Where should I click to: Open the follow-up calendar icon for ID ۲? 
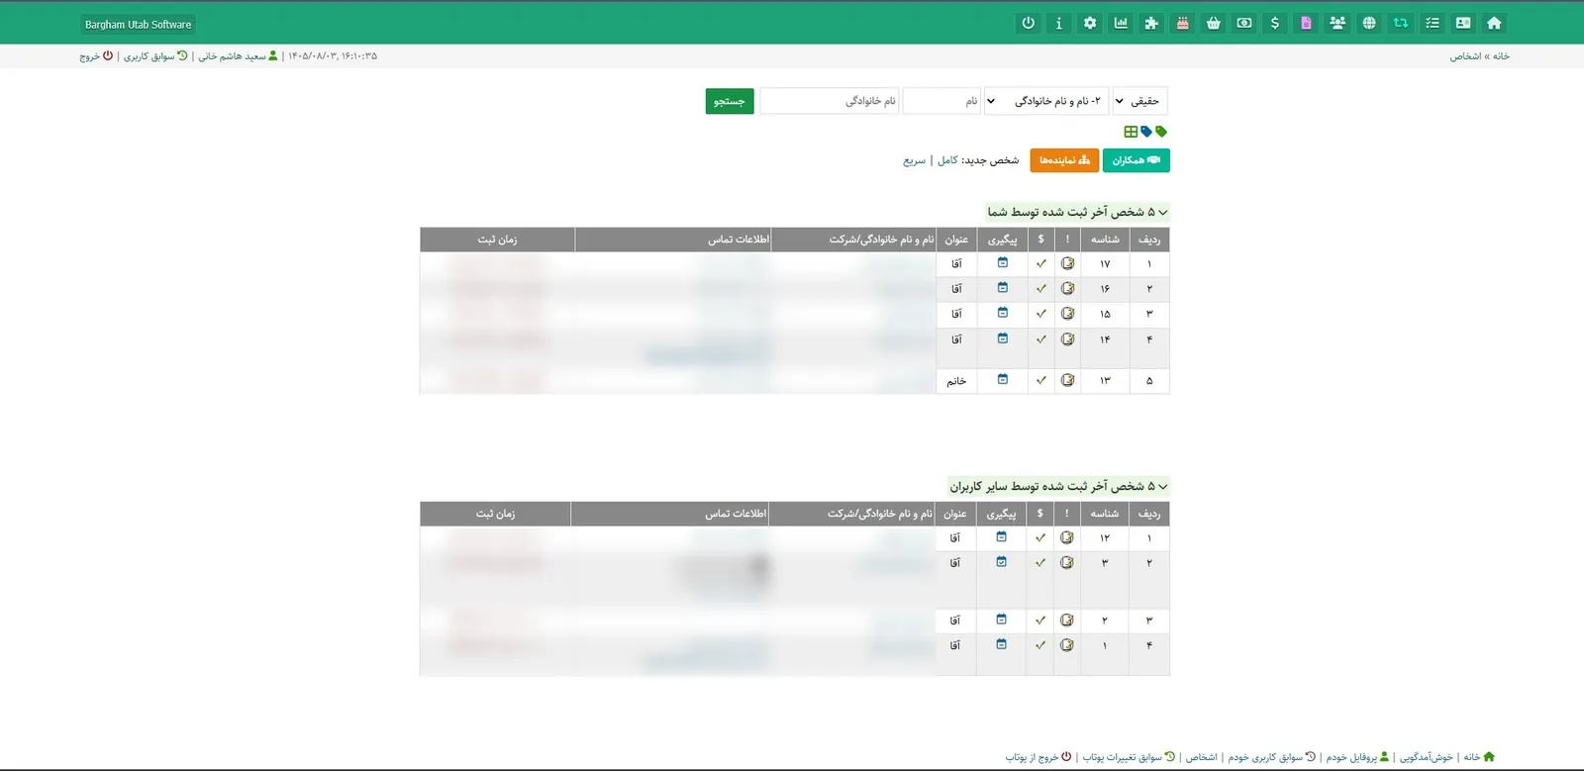(1002, 620)
